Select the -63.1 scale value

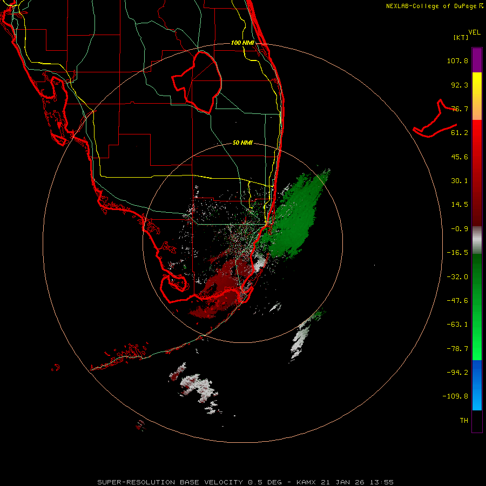(x=457, y=325)
